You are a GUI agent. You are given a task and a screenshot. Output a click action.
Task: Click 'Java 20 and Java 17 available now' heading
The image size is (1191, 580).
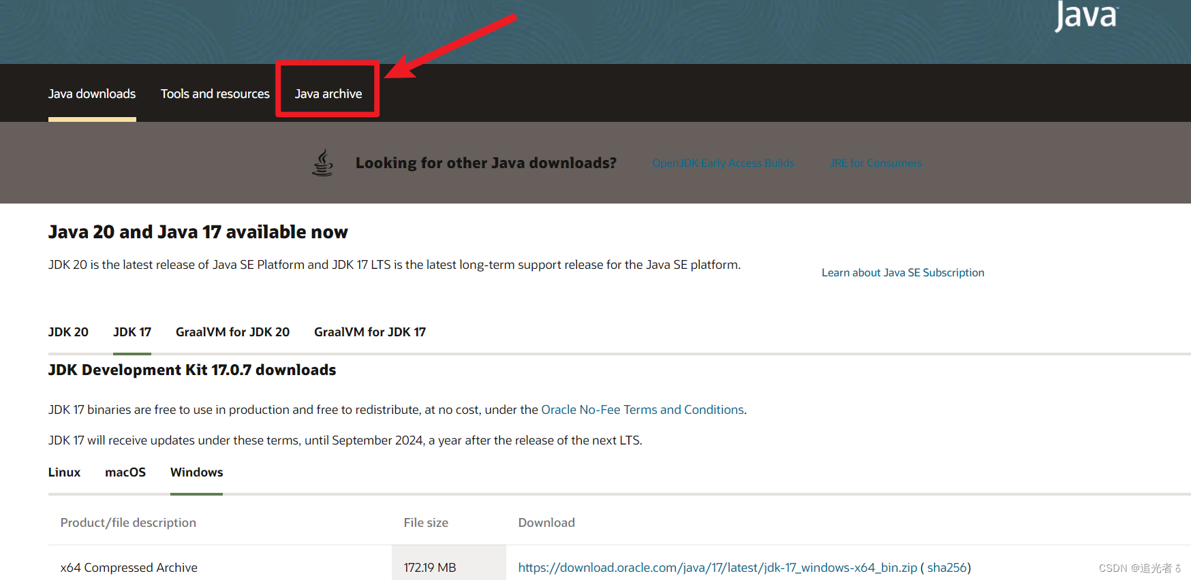198,232
